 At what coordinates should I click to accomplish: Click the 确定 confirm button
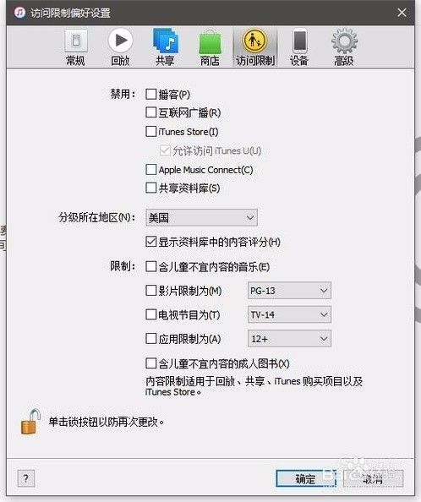click(306, 478)
